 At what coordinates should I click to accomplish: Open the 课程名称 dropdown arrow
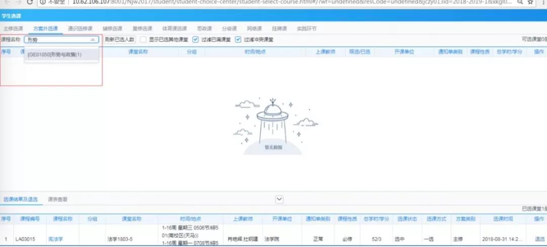92,39
